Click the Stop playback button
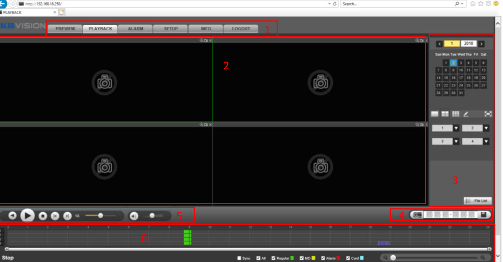The width and height of the screenshot is (503, 262). point(43,216)
